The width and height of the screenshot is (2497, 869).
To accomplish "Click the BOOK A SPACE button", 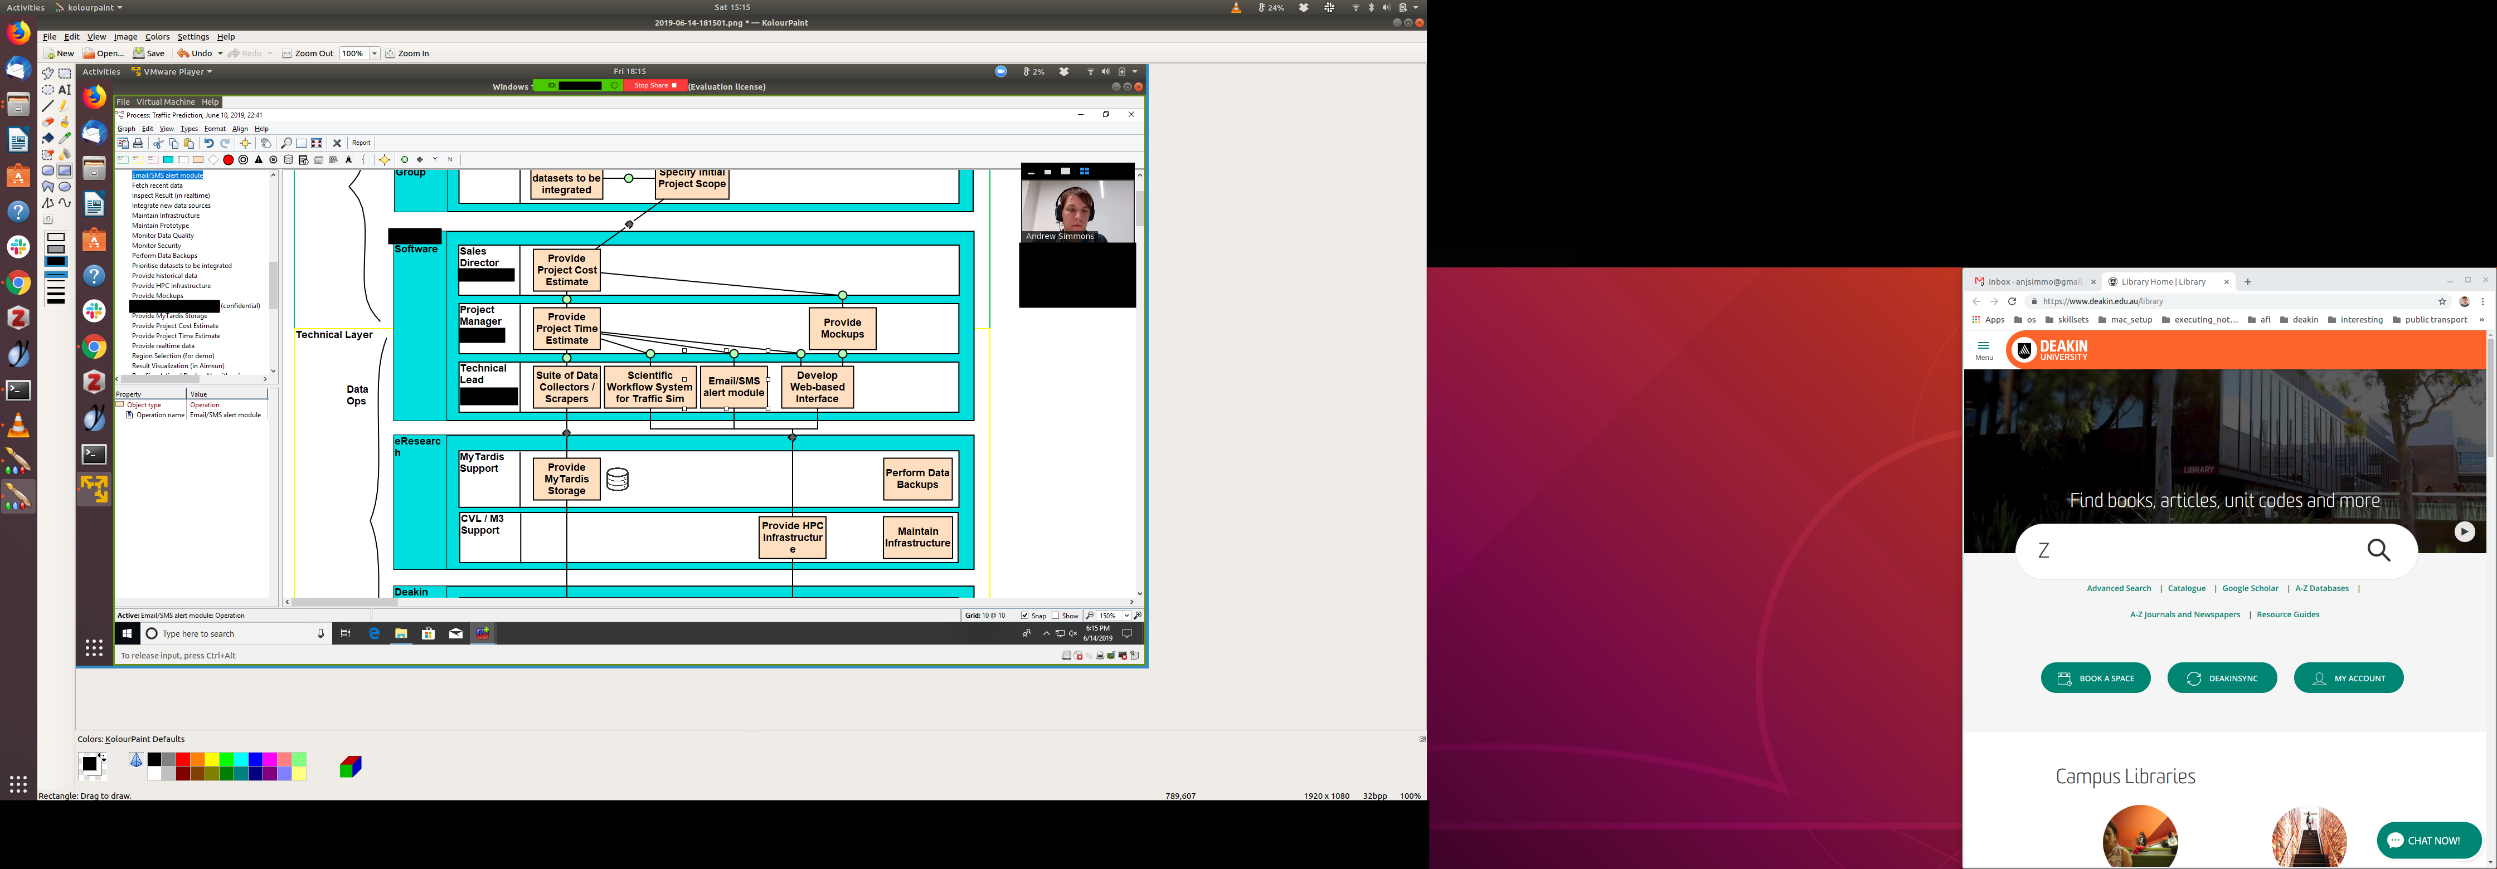I will coord(2095,678).
